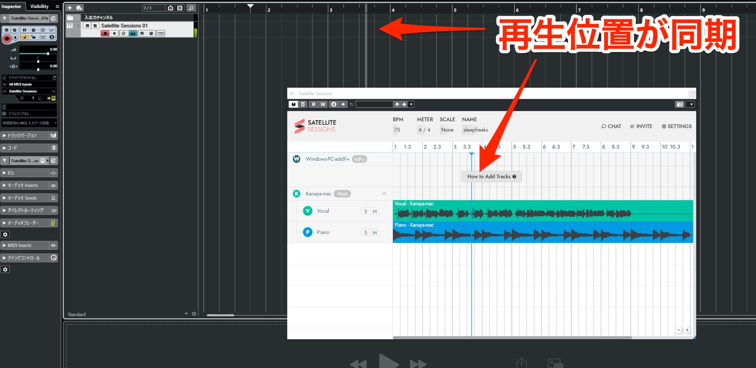Mute the Piano track in Satellite Sessions
Viewport: 756px width, 368px height.
coord(375,232)
